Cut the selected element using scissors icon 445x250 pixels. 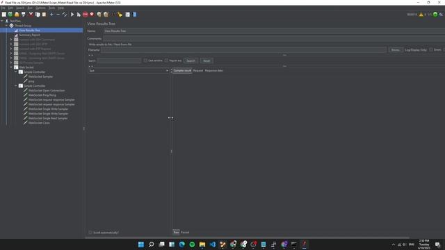click(31, 15)
